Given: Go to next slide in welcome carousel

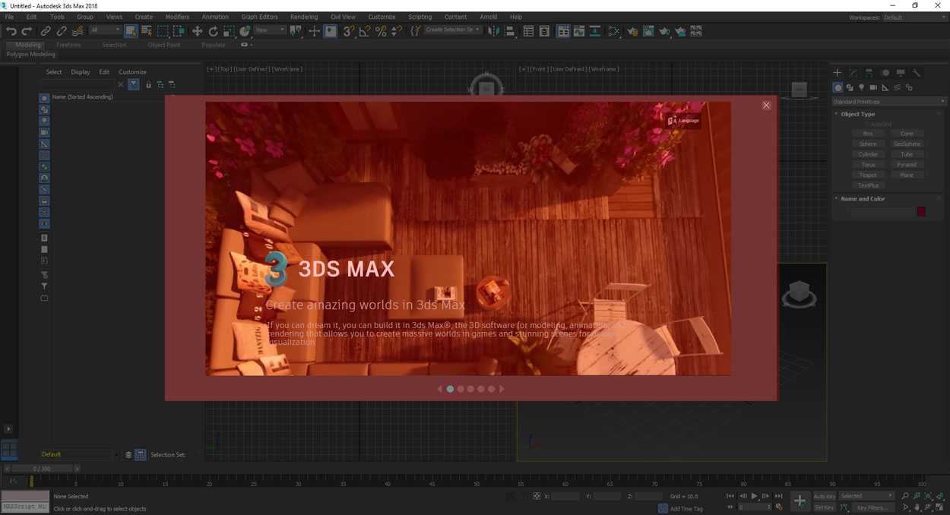Looking at the screenshot, I should pyautogui.click(x=502, y=389).
